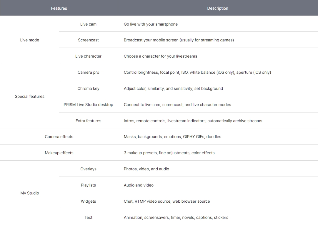Click the Features column header
This screenshot has width=318, height=225.
59,8
